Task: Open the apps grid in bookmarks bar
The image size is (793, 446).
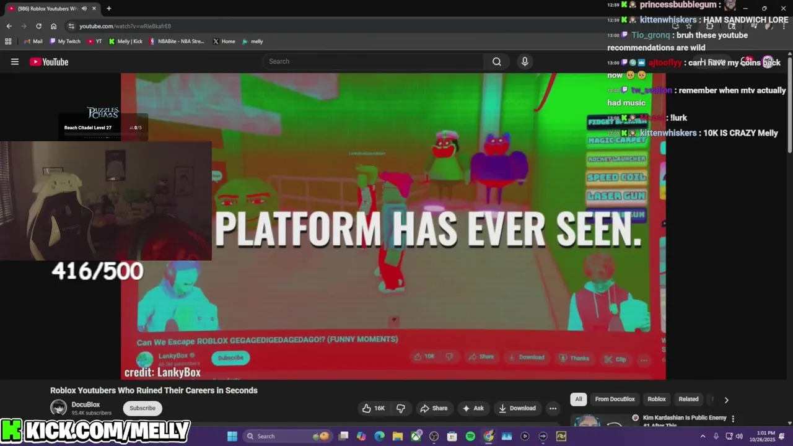Action: point(8,42)
